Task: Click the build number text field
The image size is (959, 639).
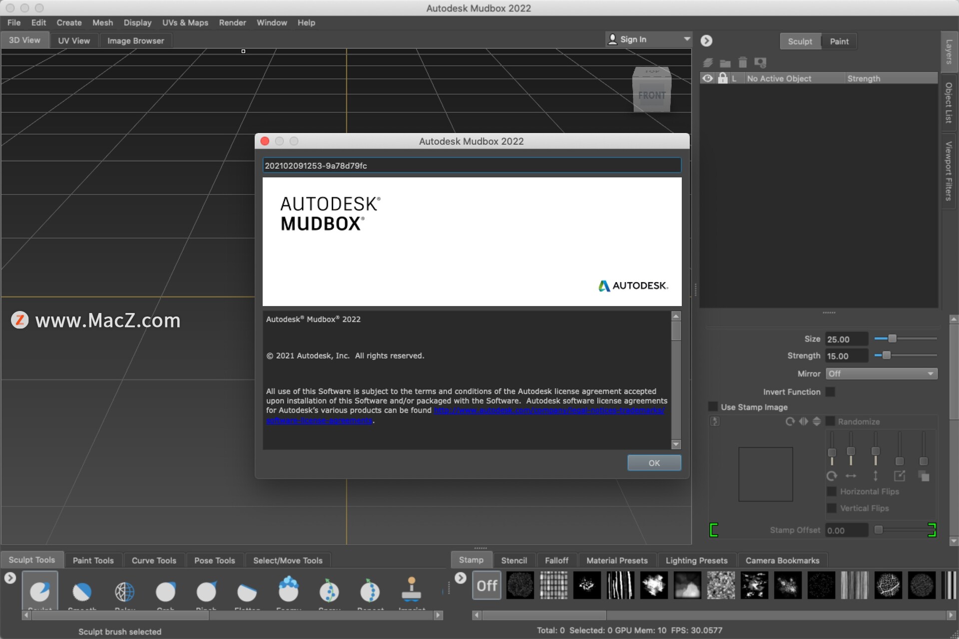Action: [472, 166]
